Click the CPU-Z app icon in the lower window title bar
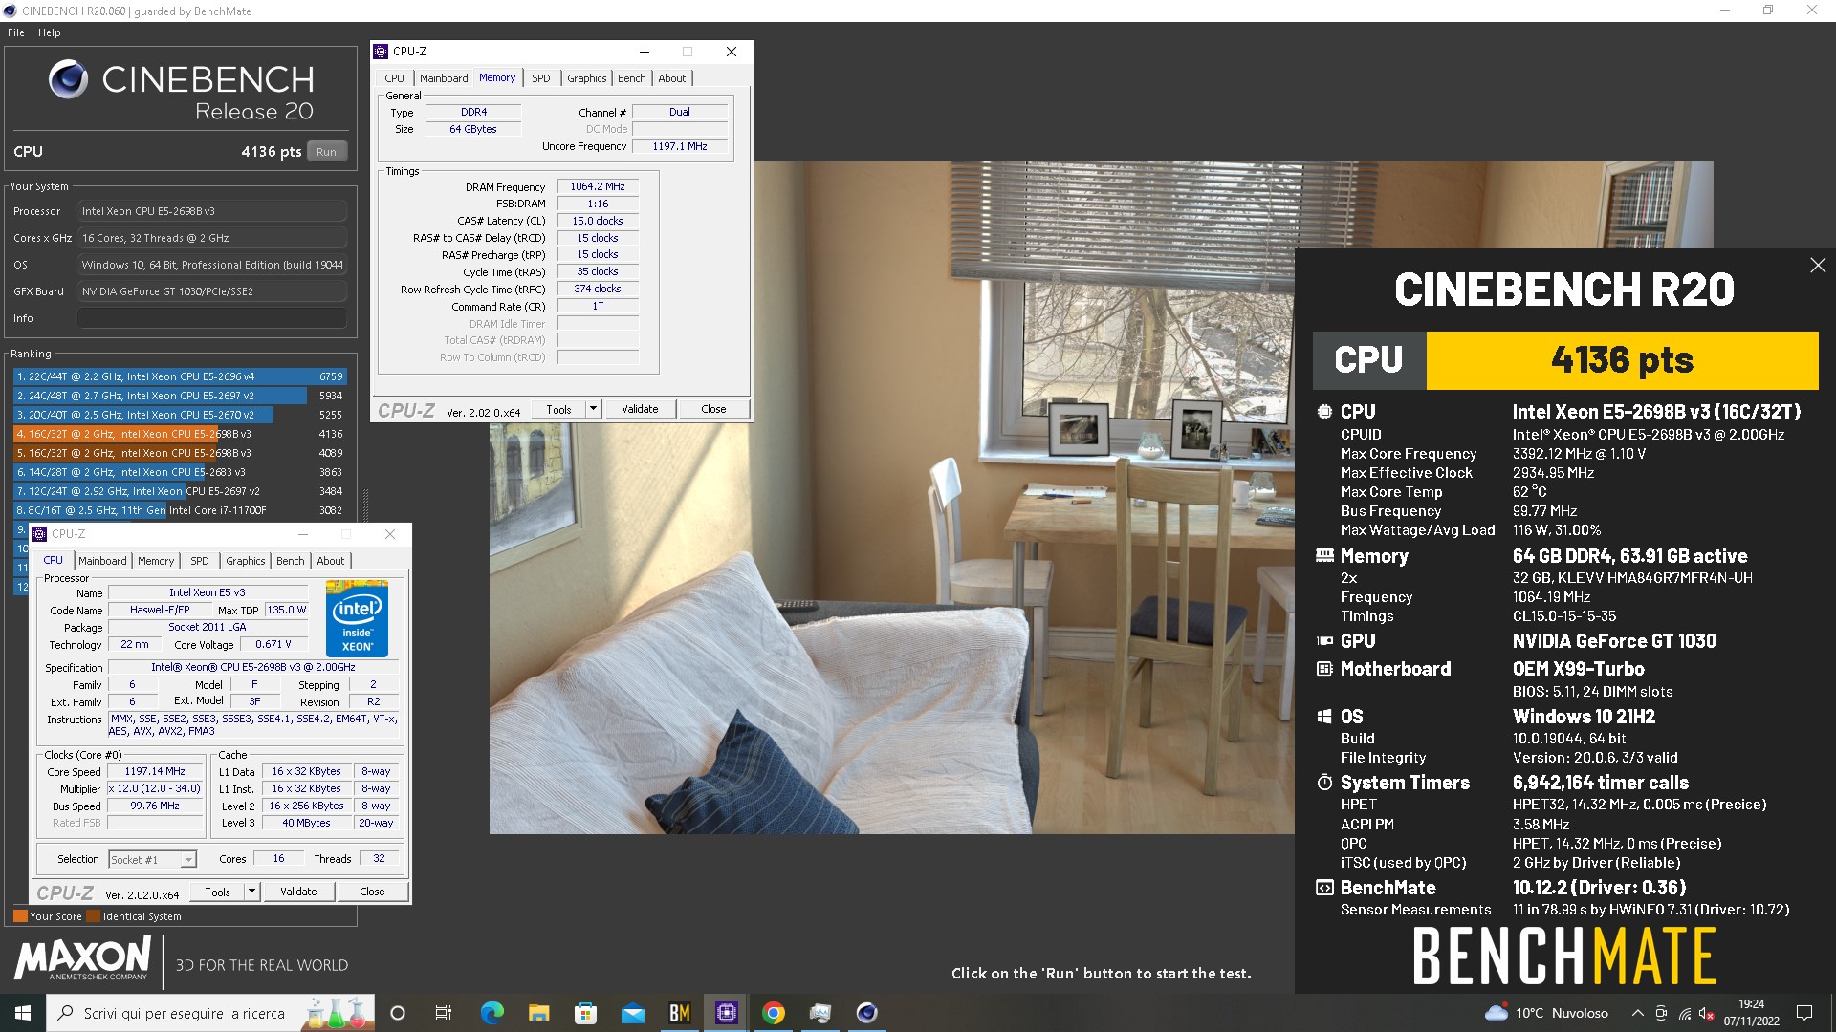Image resolution: width=1836 pixels, height=1032 pixels. [40, 534]
